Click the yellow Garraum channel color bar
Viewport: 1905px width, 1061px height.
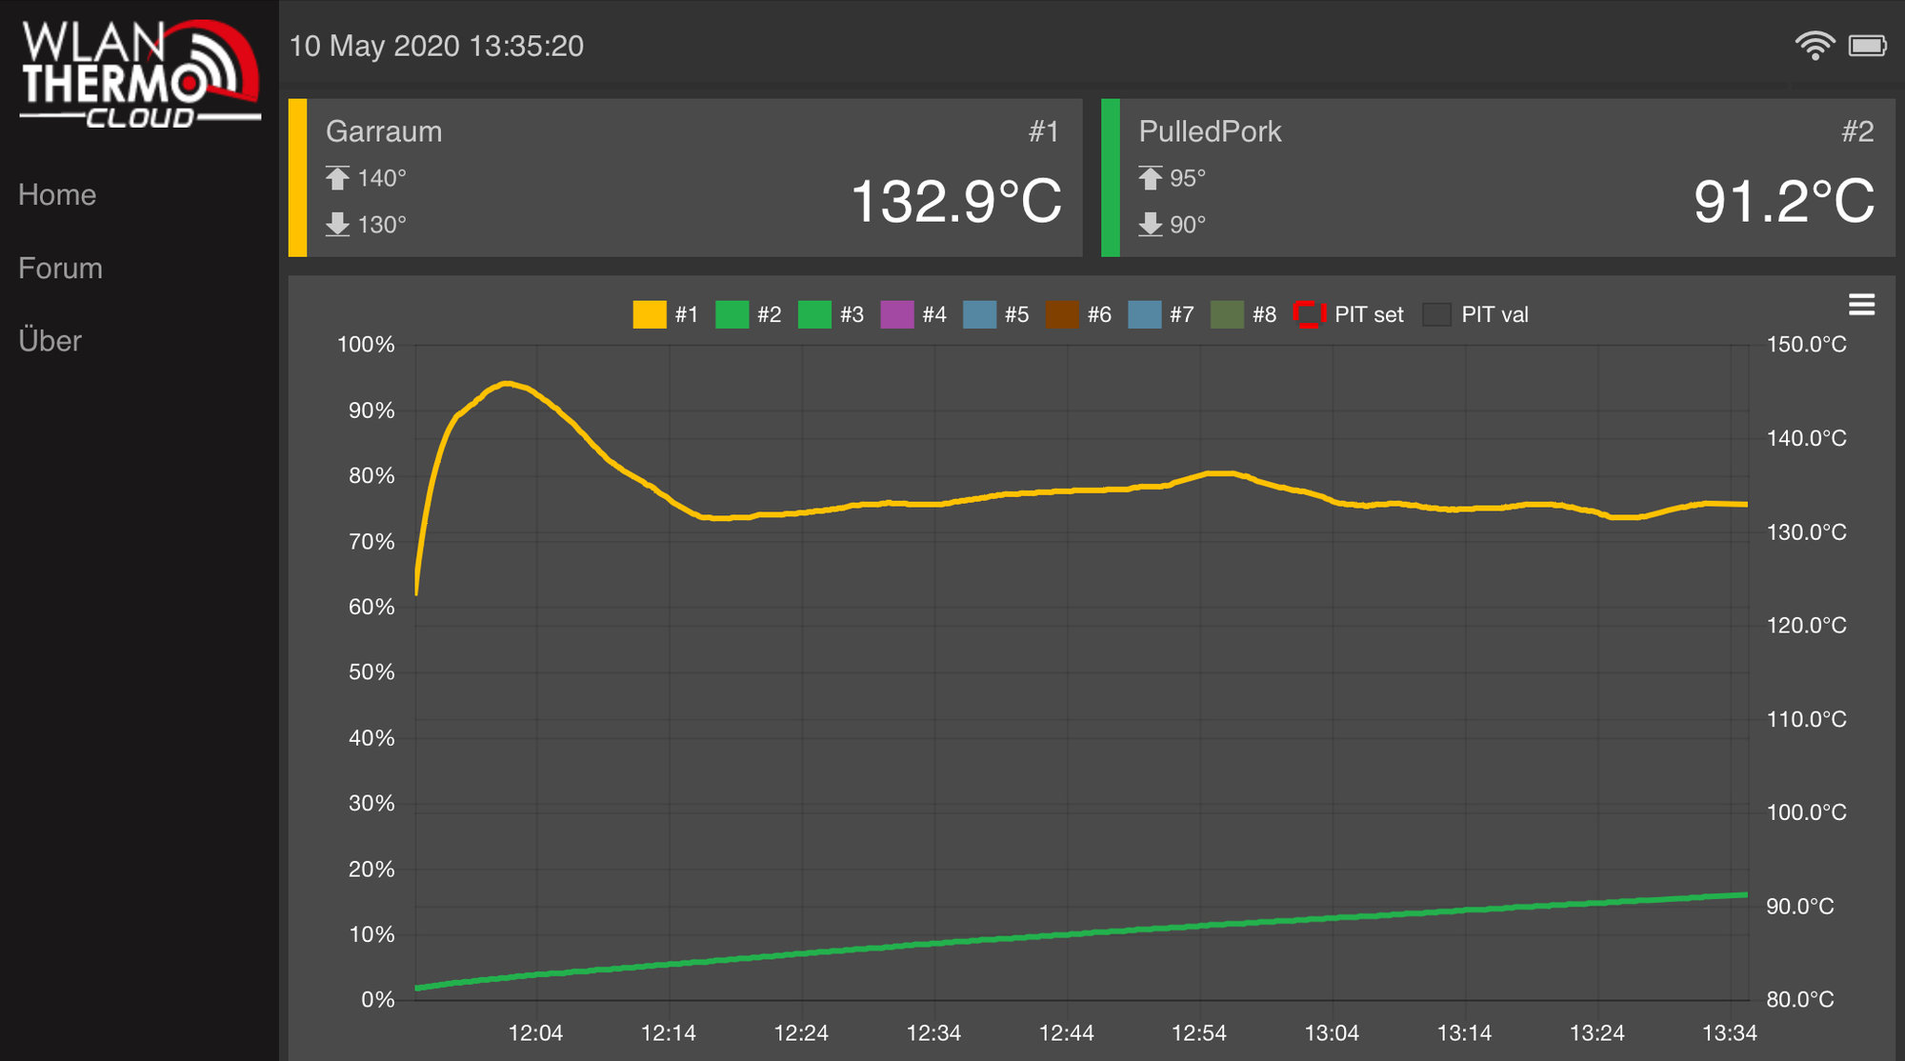point(298,178)
